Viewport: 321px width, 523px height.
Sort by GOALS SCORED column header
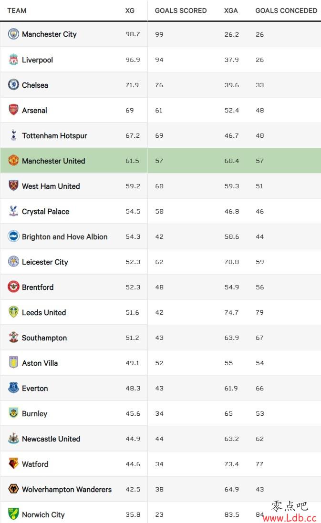180,10
